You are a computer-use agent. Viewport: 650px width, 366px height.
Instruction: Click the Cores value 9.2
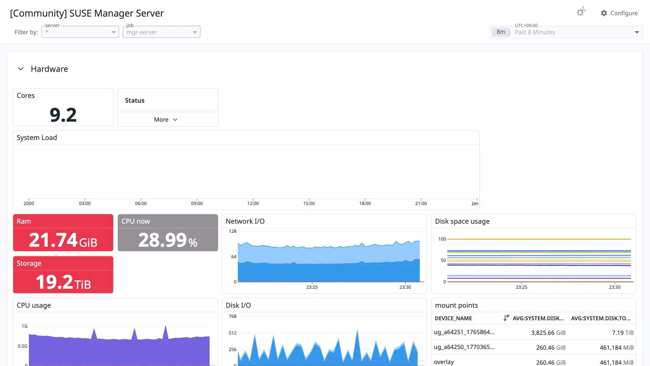(x=63, y=115)
